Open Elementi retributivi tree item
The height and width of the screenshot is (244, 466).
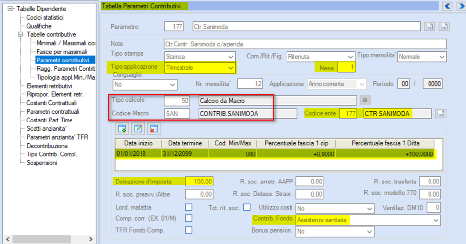49,86
